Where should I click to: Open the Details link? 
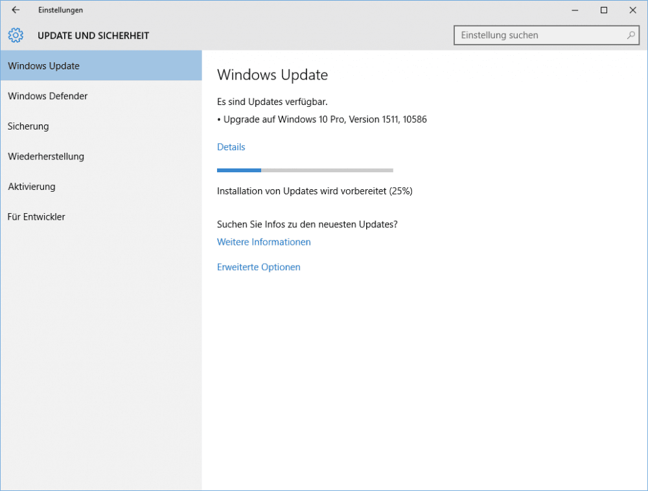(x=231, y=147)
